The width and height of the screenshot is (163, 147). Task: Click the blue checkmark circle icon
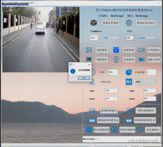coord(89,130)
